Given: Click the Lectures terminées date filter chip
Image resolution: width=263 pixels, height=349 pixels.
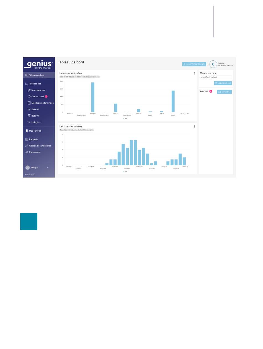Looking at the screenshot, I should tap(77, 130).
